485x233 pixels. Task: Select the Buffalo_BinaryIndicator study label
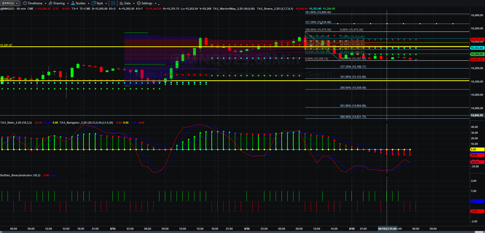click(20, 175)
